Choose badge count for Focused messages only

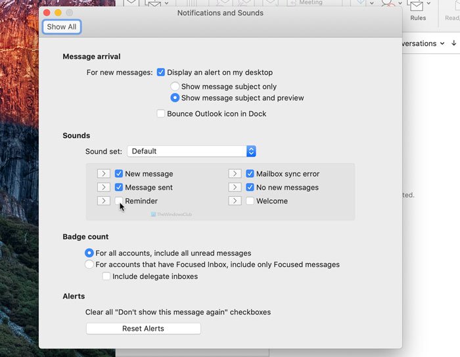click(x=89, y=264)
